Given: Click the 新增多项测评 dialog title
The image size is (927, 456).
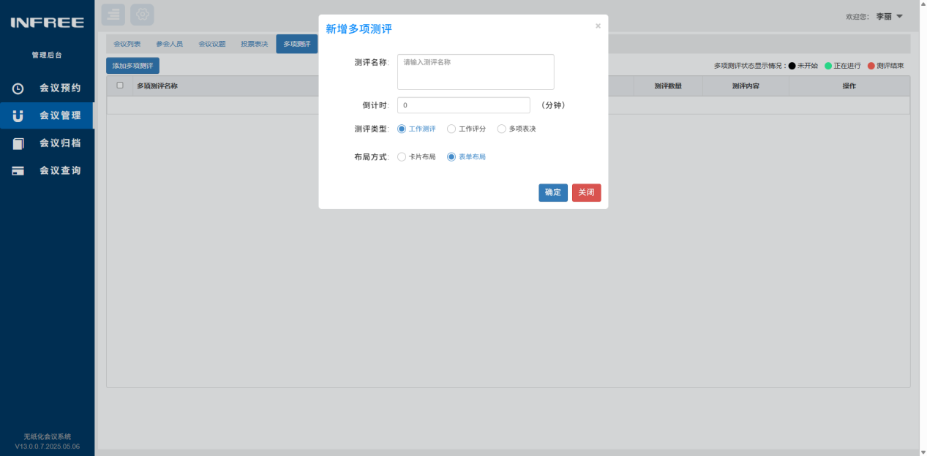Looking at the screenshot, I should click(359, 28).
